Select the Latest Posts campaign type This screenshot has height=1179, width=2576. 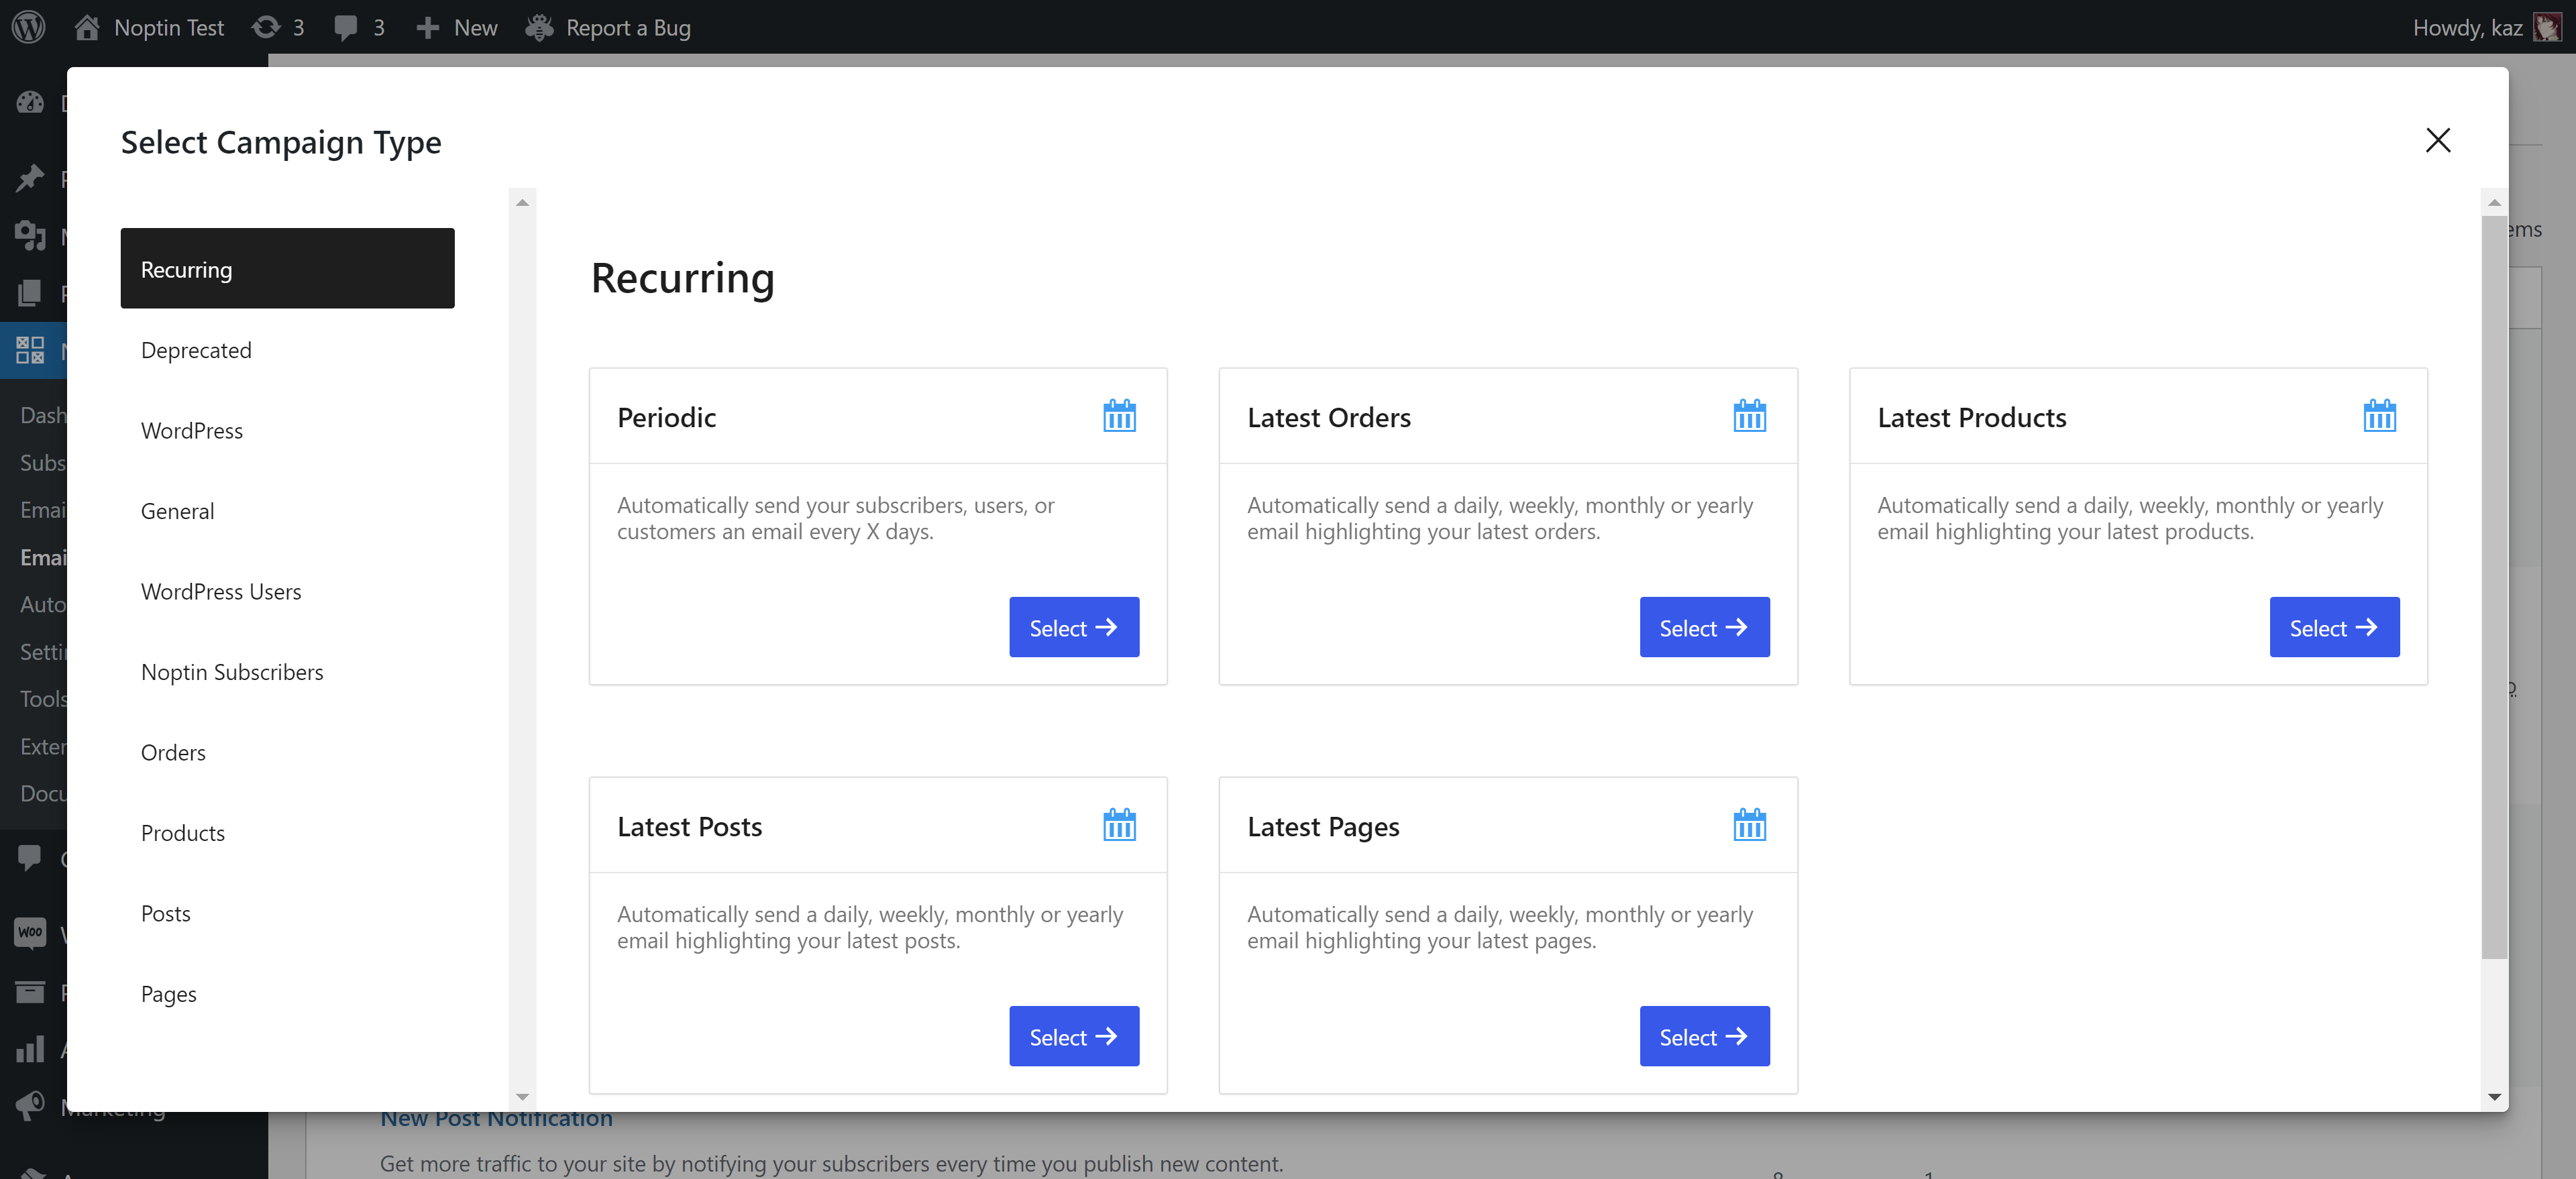1073,1036
